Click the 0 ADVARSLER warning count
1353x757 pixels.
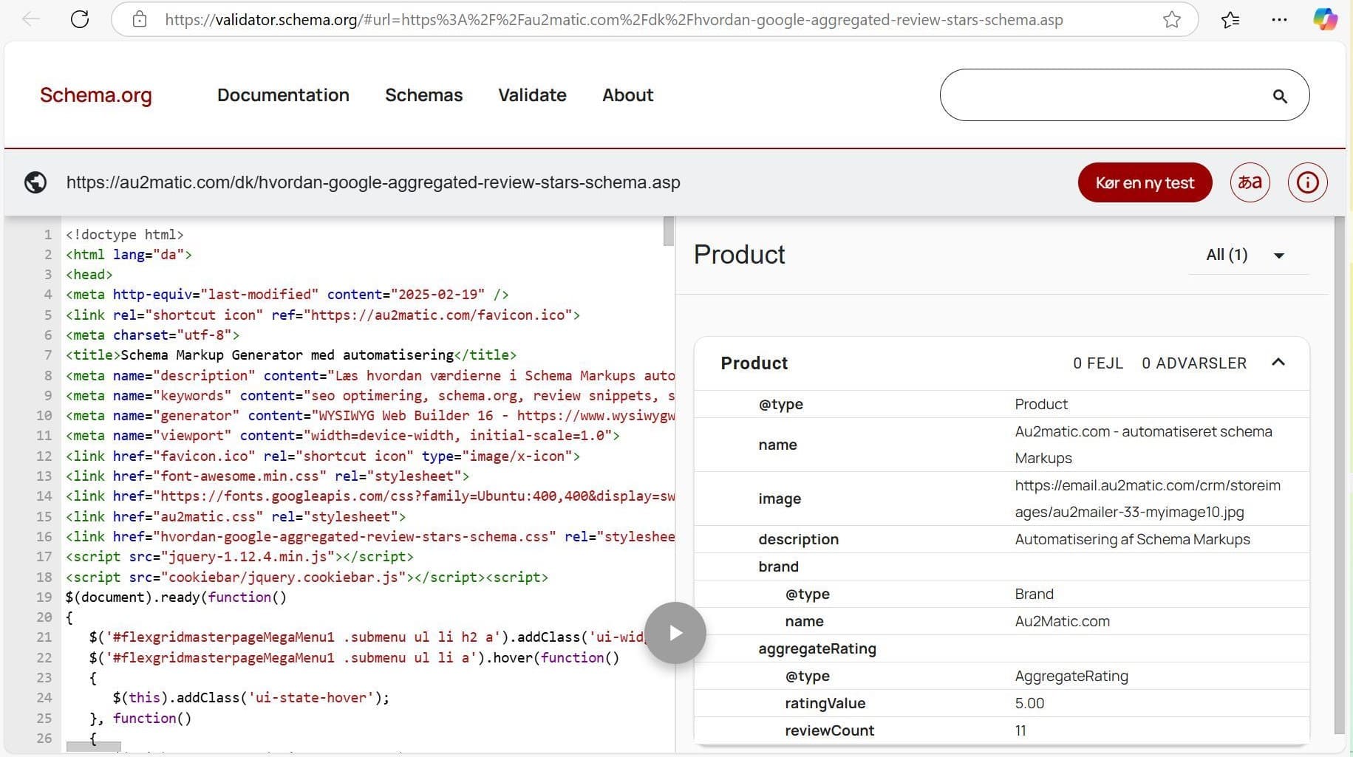click(x=1194, y=363)
